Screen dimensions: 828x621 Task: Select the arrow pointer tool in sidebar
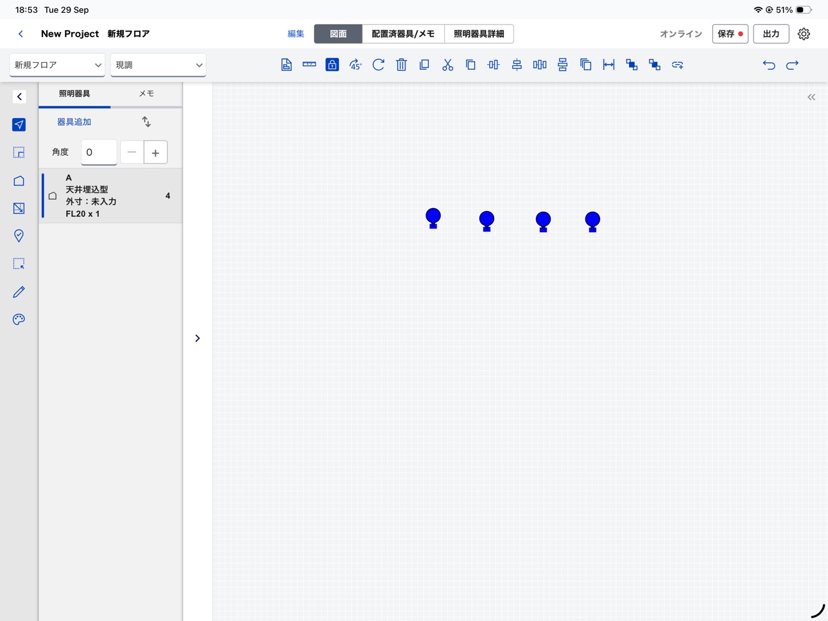click(x=19, y=124)
